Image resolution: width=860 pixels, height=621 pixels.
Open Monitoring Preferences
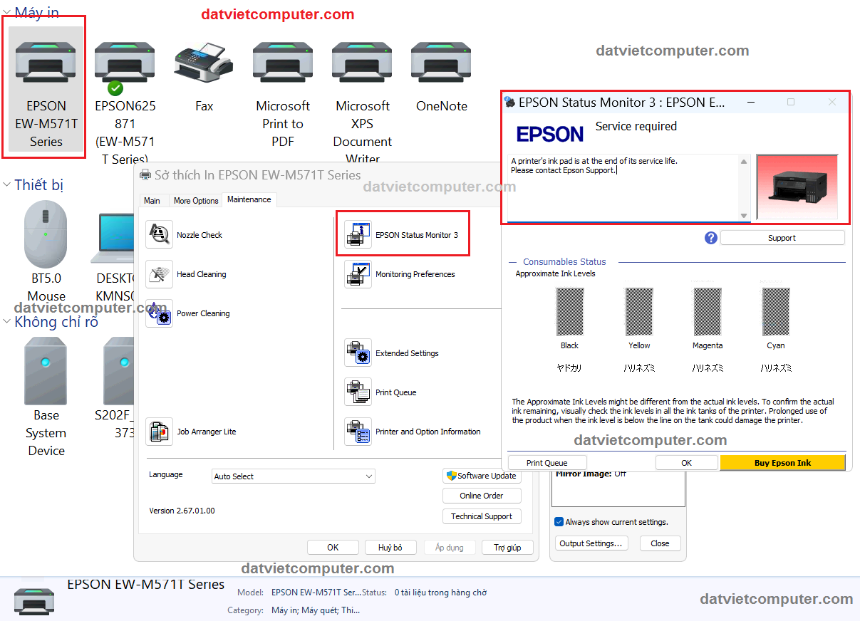[x=358, y=274]
